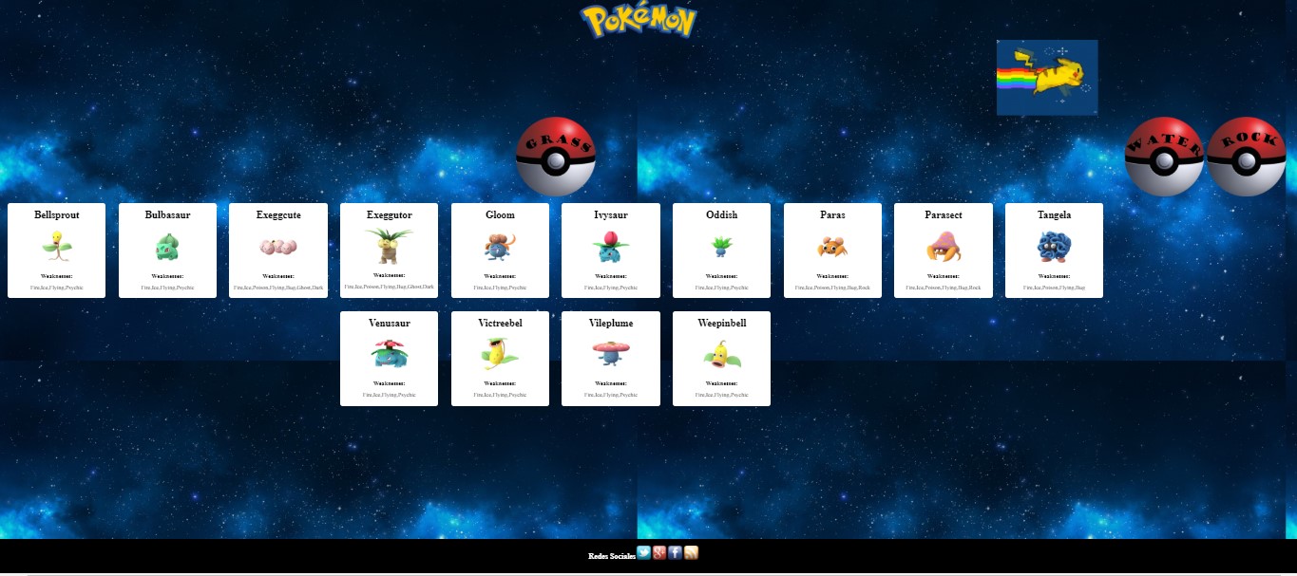Viewport: 1297px width, 576px height.
Task: Click the Tangela sprite
Action: [1054, 247]
